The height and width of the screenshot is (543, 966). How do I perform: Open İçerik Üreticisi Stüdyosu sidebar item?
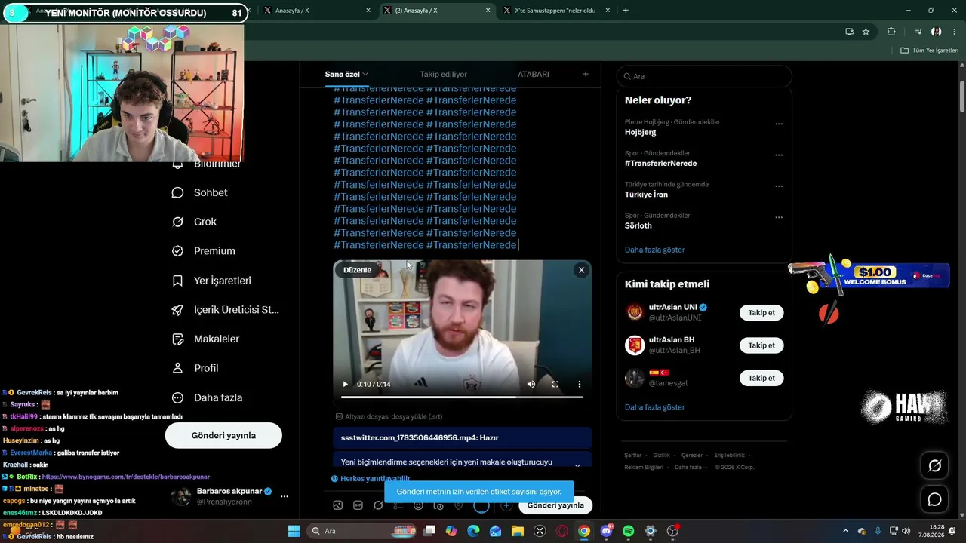tap(226, 310)
